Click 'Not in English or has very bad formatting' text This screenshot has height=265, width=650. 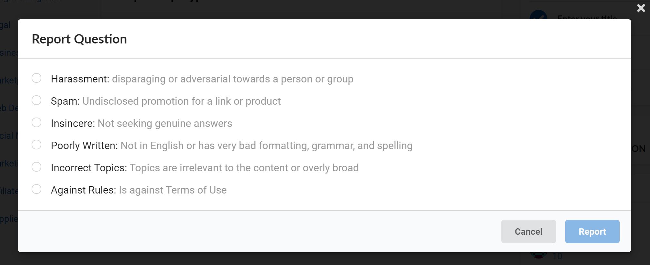point(266,146)
